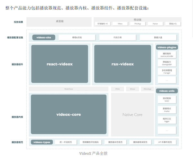Click the Weex box above Native Core
This screenshot has height=161, width=193.
pyautogui.click(x=133, y=89)
